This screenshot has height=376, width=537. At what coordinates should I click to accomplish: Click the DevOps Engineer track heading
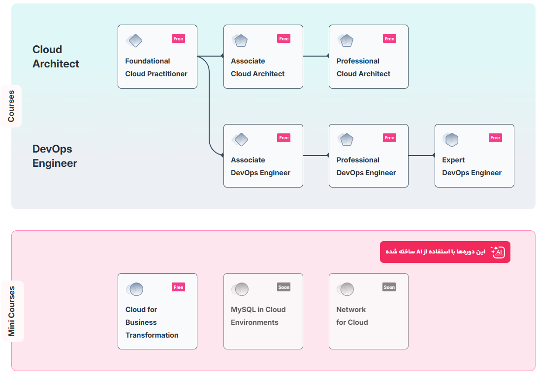tap(55, 156)
